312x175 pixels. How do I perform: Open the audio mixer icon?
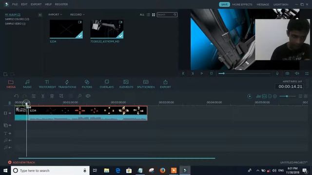(x=258, y=96)
